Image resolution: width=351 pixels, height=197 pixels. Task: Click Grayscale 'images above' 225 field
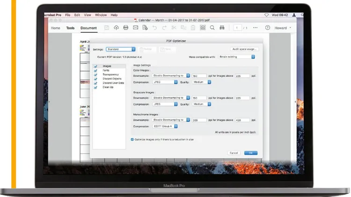click(242, 98)
